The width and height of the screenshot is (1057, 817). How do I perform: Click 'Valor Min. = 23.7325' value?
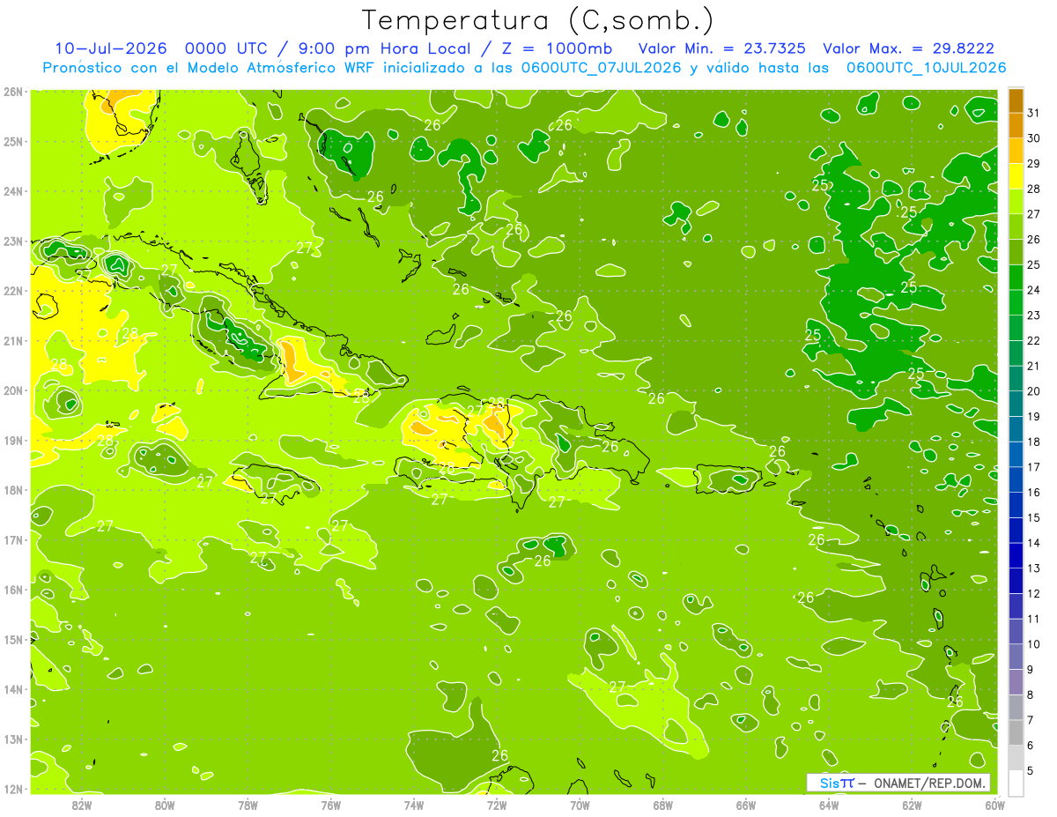tap(724, 49)
